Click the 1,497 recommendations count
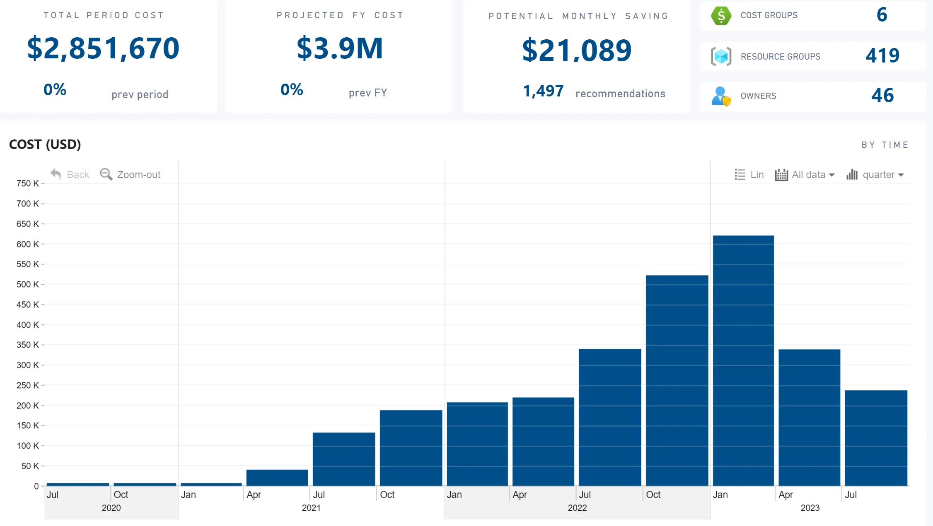The height and width of the screenshot is (526, 933). pyautogui.click(x=544, y=91)
